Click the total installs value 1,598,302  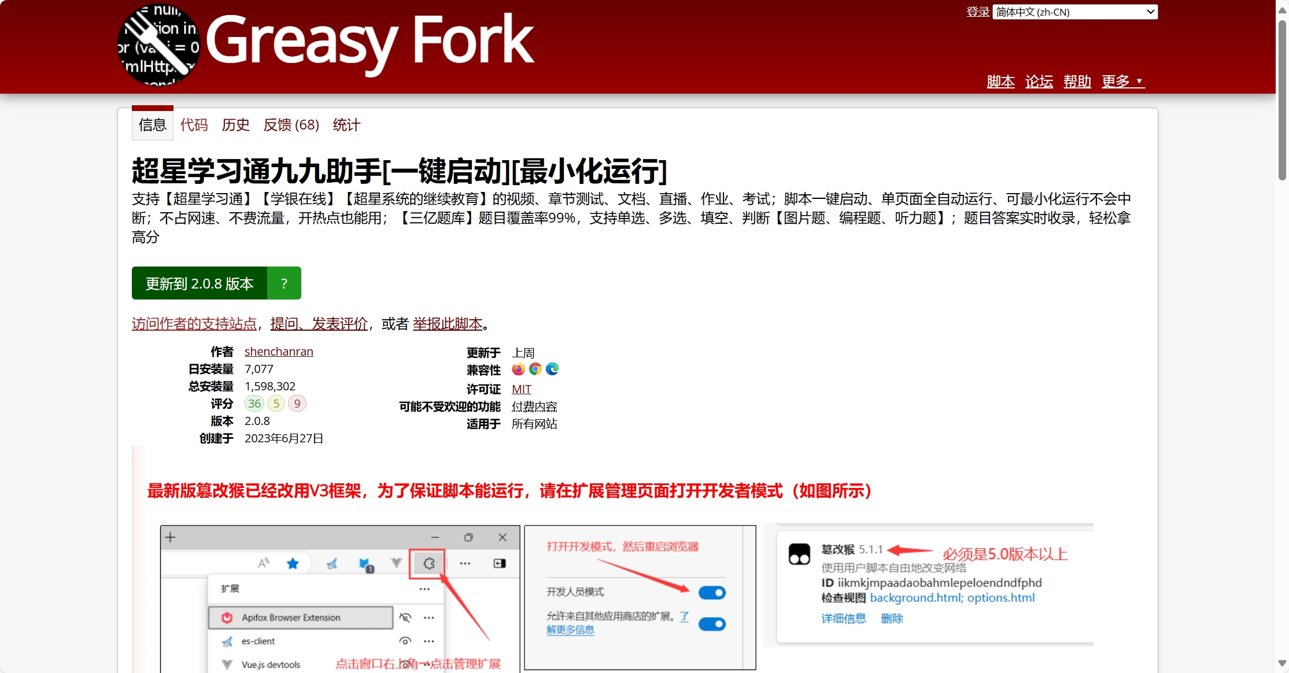(270, 386)
